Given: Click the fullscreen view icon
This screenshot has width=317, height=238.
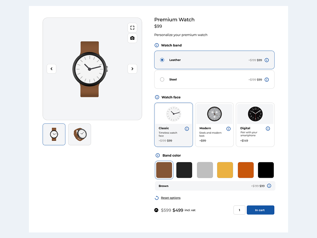Looking at the screenshot, I should [x=132, y=27].
